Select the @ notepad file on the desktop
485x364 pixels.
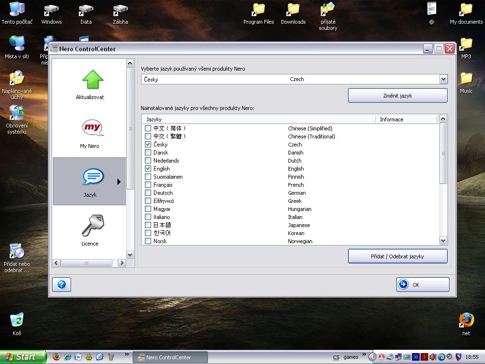431,13
